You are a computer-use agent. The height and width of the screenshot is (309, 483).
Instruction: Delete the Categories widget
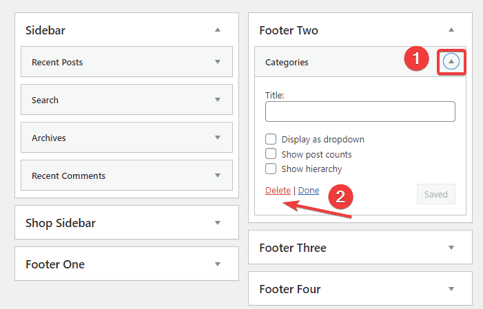point(278,191)
